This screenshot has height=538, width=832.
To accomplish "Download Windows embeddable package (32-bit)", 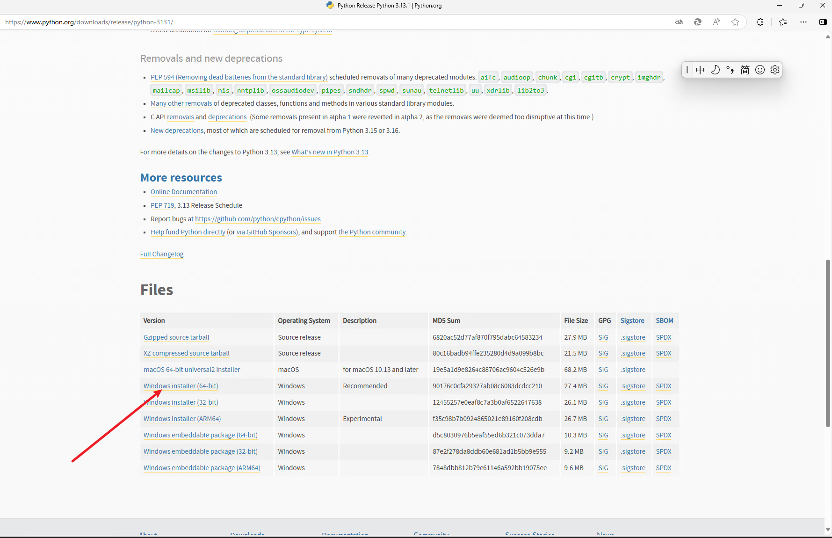I will (x=201, y=451).
